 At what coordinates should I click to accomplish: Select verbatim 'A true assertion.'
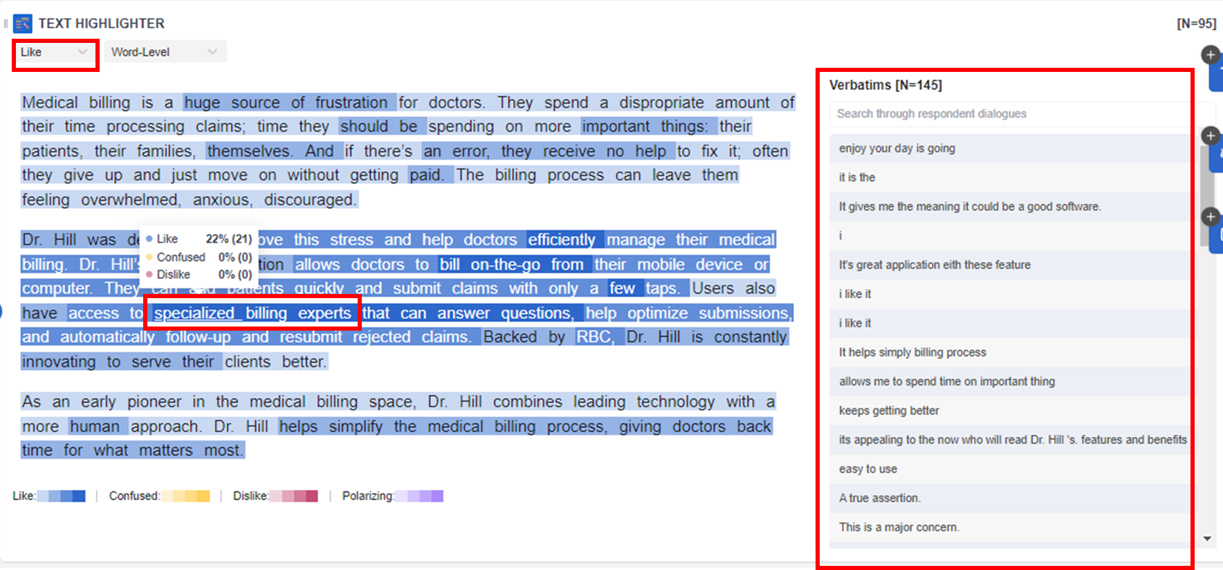tap(1010, 497)
